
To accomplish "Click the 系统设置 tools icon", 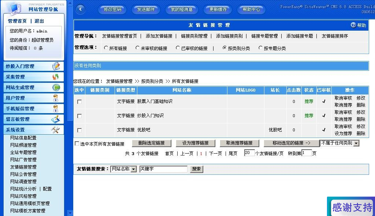I will click(x=55, y=130).
